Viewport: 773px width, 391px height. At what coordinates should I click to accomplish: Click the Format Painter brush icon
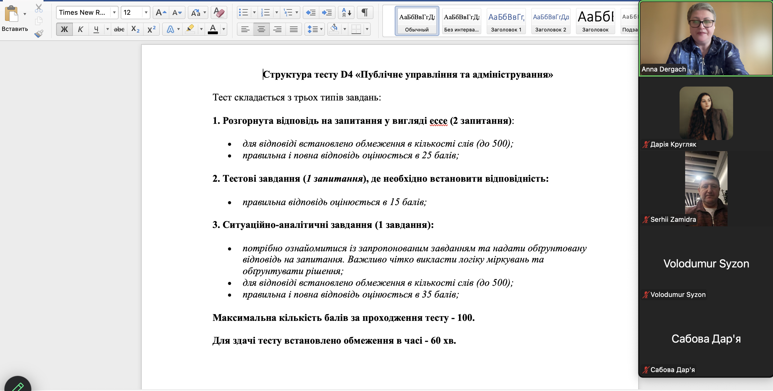pos(39,33)
